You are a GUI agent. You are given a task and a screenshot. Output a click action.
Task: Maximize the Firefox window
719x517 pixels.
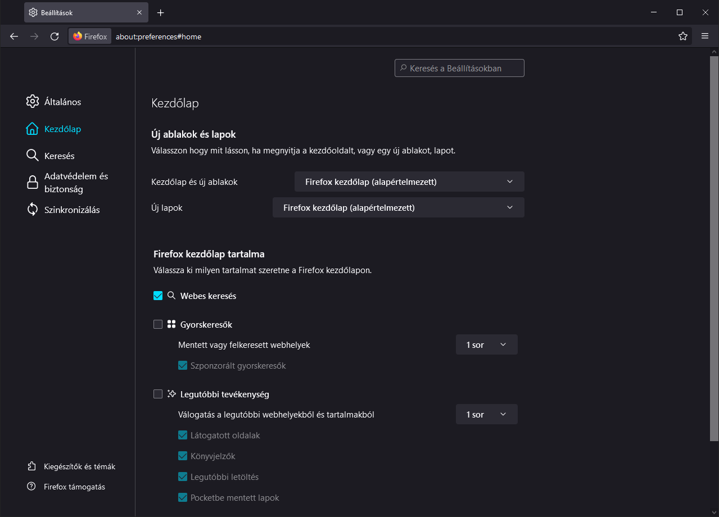(x=680, y=12)
